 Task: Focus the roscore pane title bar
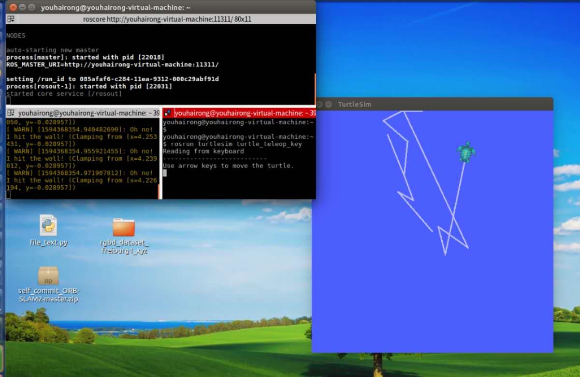coord(160,19)
